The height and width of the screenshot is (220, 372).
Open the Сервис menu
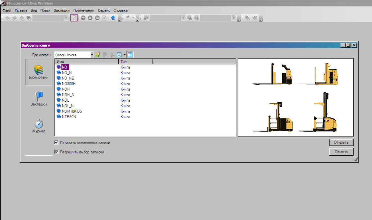(104, 10)
